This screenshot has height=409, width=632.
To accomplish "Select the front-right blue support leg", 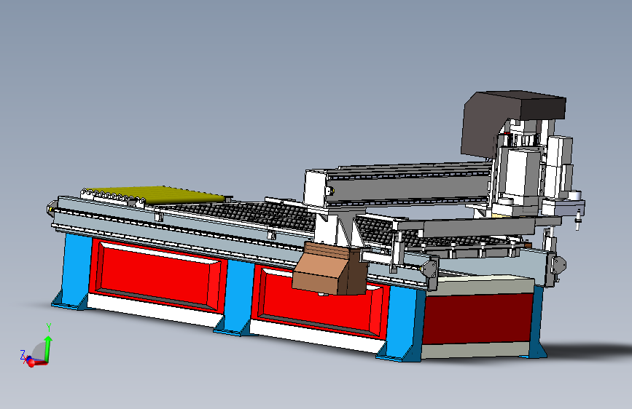I will click(x=401, y=324).
